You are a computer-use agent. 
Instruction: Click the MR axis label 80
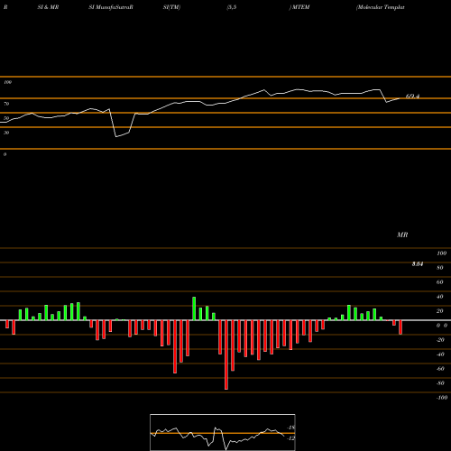point(439,268)
